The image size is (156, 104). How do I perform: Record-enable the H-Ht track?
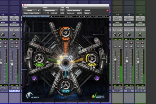pos(16,43)
